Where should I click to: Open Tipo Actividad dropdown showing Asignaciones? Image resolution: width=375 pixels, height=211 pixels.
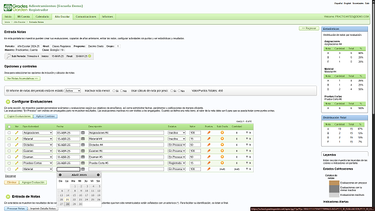[x=37, y=132]
